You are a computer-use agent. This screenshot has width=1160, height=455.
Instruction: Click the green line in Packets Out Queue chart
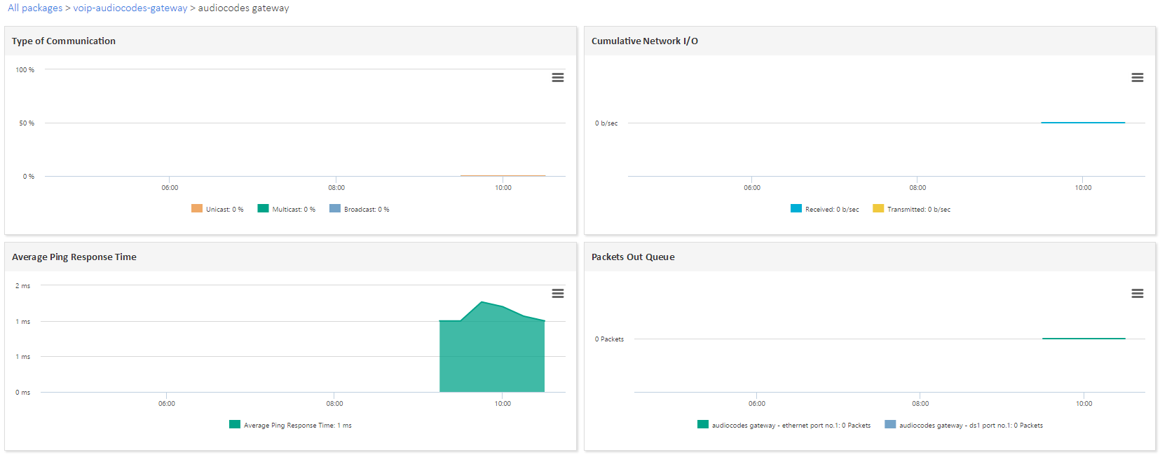(1083, 339)
